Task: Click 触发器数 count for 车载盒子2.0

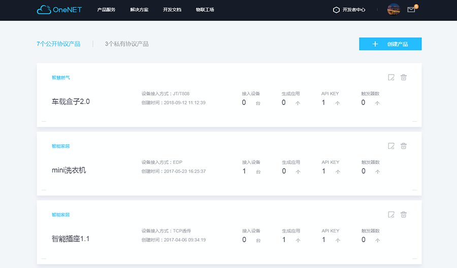Action: [x=363, y=103]
